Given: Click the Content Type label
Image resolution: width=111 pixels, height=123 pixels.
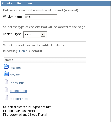Looking at the screenshot, I should (13, 34).
